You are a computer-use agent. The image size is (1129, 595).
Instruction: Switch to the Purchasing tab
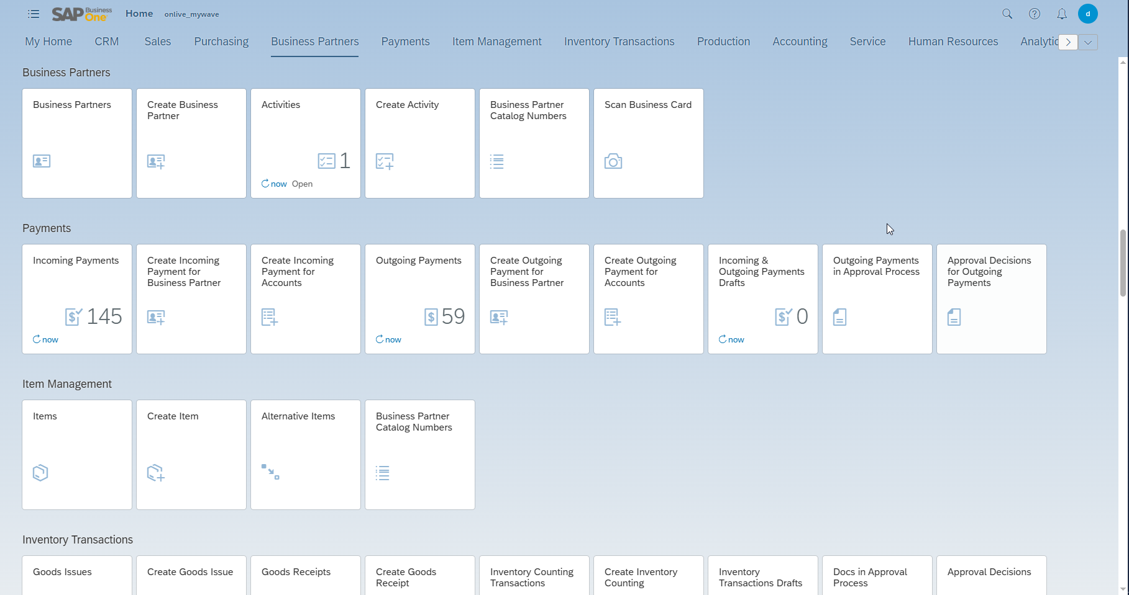221,42
